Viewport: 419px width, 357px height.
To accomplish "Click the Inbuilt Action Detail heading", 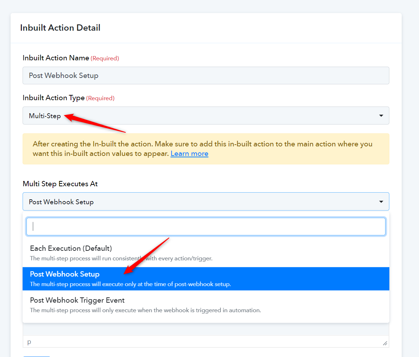I will 60,28.
